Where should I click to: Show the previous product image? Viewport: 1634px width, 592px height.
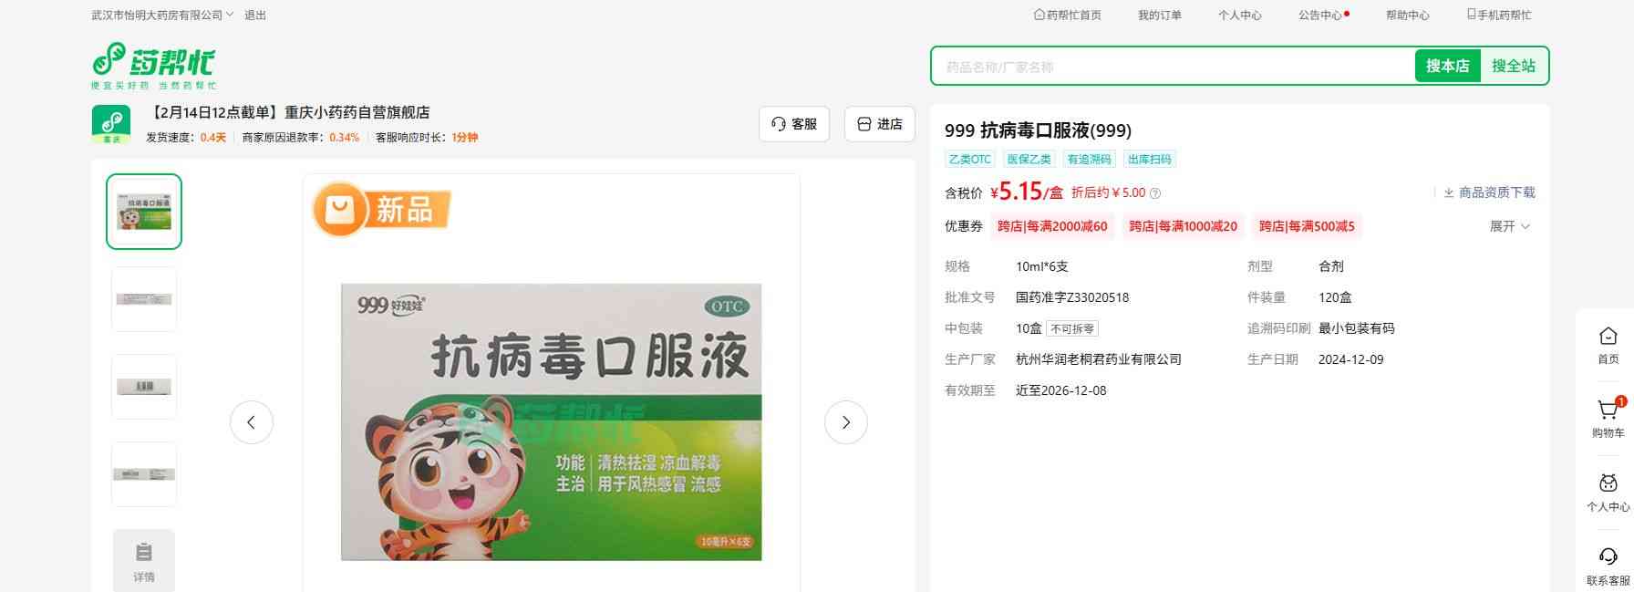252,422
